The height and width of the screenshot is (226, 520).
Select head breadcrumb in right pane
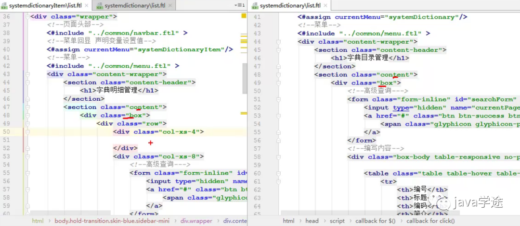tap(312, 221)
